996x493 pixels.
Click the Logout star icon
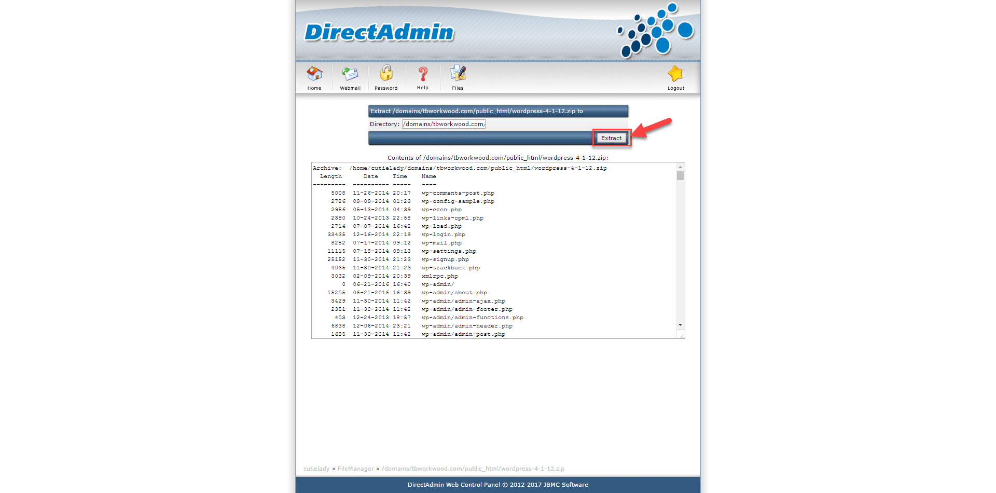point(675,74)
